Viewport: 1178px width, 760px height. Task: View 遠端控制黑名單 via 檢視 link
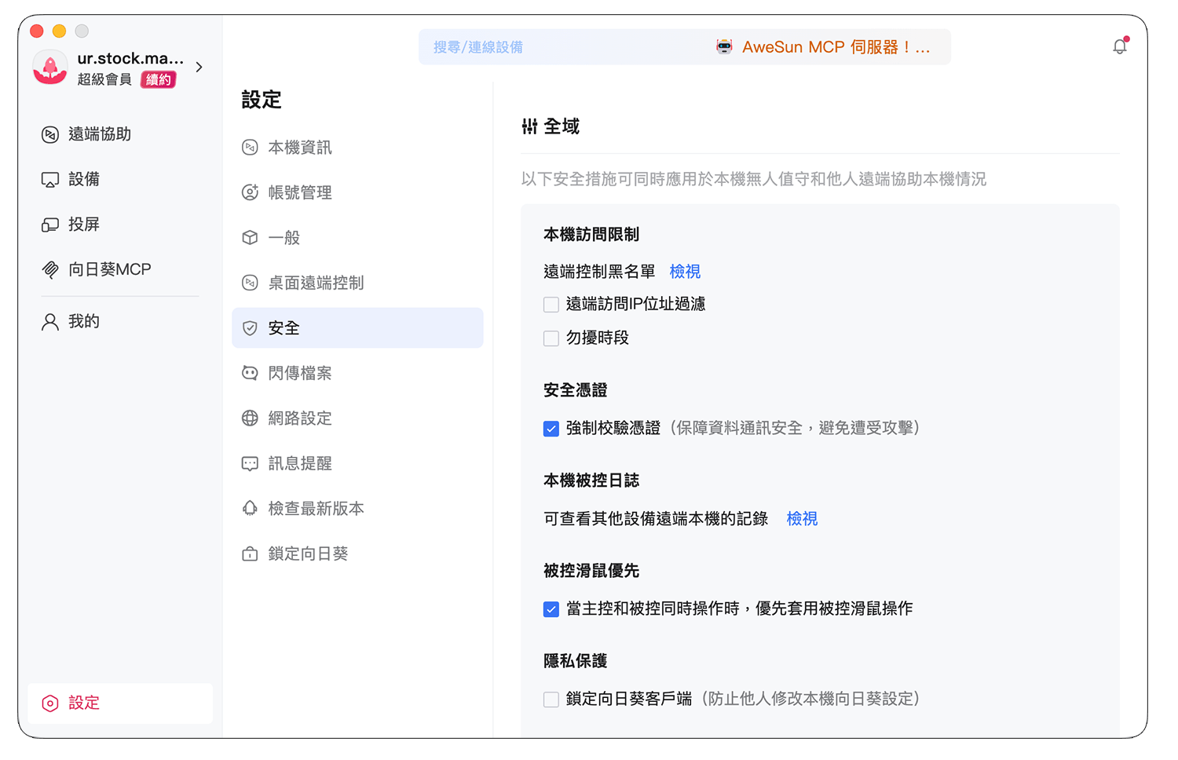[685, 272]
